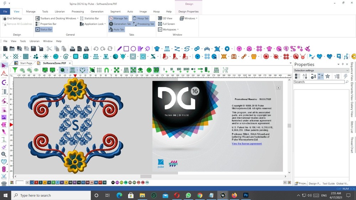Click the New document icon
Image resolution: width=356 pixels, height=200 pixels.
(x=5, y=48)
